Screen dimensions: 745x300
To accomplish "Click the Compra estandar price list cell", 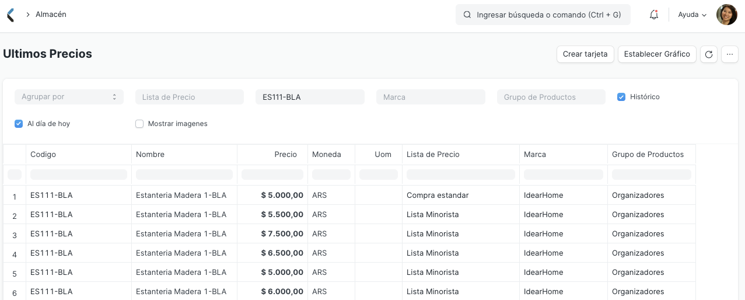I will click(461, 195).
